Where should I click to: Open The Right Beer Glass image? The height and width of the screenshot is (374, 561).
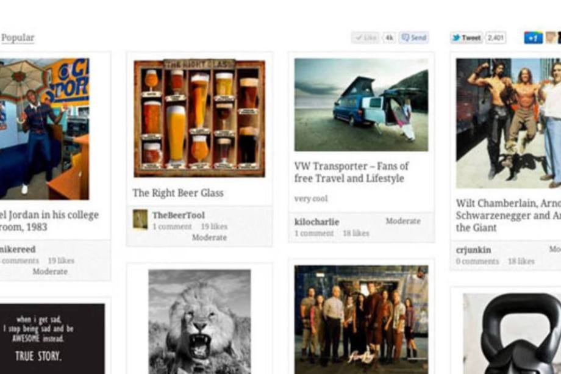pos(199,118)
